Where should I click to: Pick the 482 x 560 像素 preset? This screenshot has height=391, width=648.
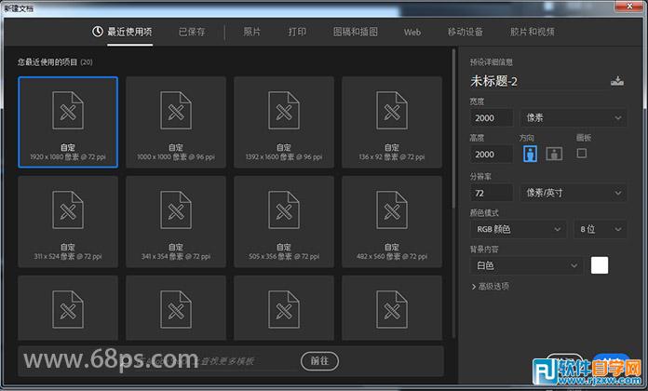392,222
